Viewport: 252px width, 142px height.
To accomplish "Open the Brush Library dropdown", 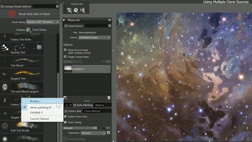I will [43, 22].
